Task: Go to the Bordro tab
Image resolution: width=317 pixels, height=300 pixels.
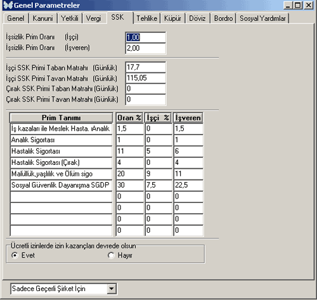Action: coord(223,18)
